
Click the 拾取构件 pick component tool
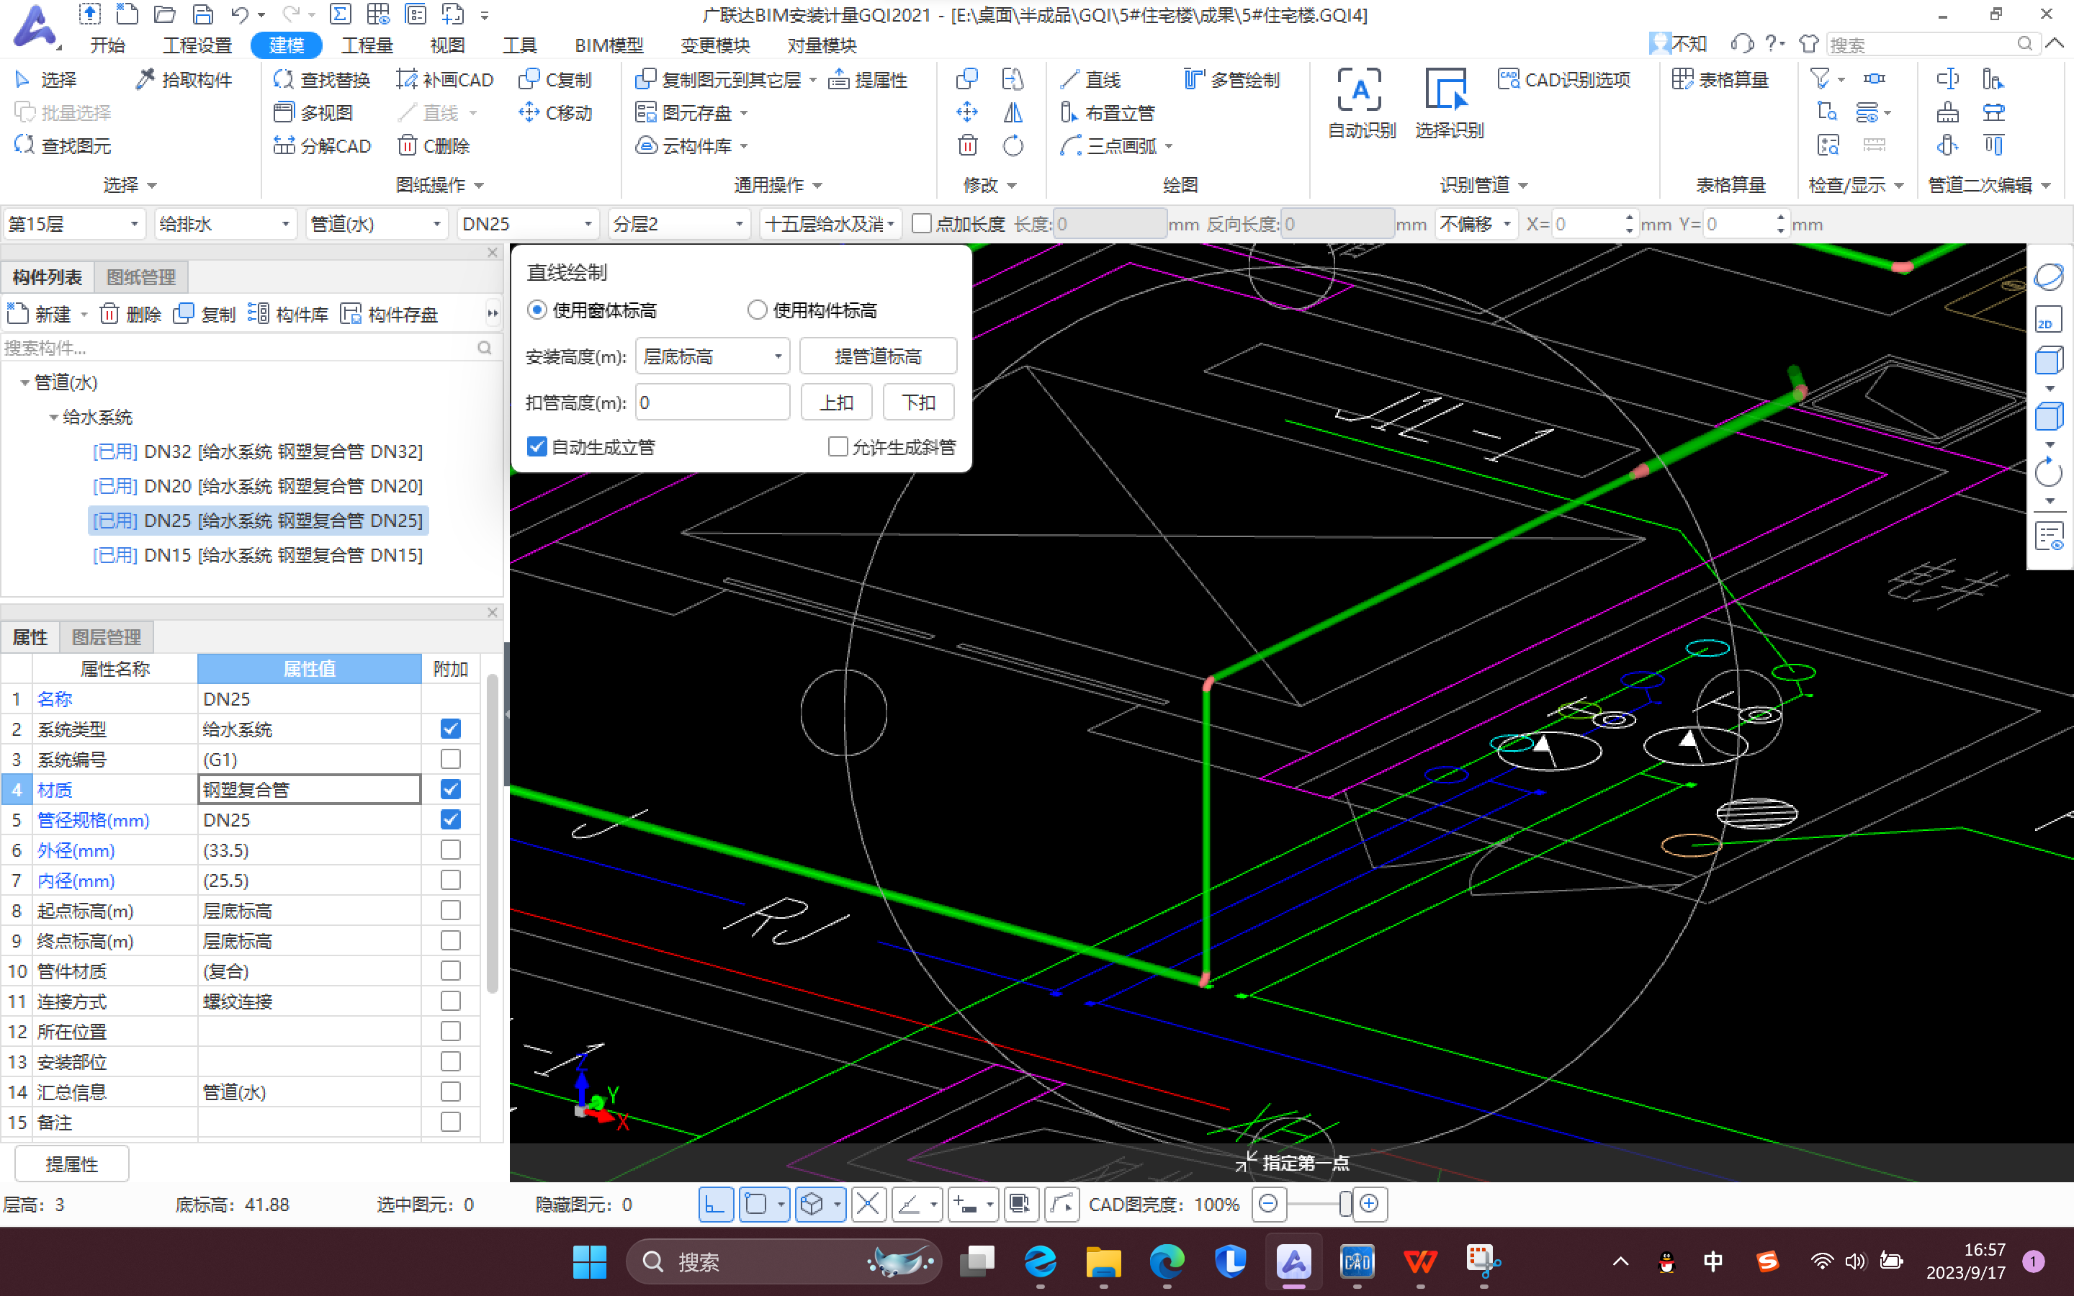(x=184, y=80)
